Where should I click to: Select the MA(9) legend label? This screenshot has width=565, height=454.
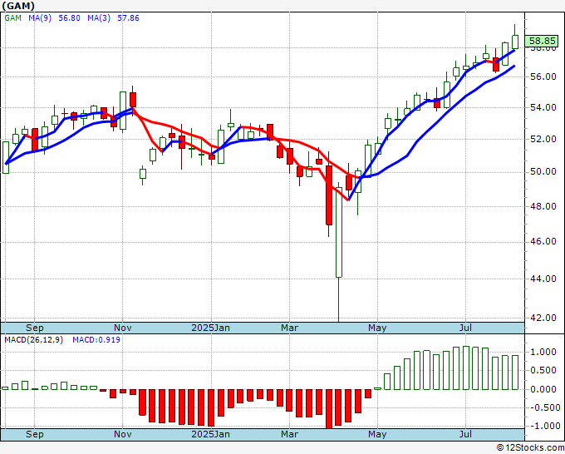[40, 18]
